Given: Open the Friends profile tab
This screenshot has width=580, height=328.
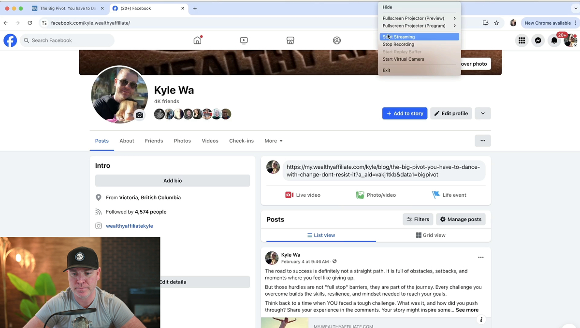Looking at the screenshot, I should (x=154, y=141).
